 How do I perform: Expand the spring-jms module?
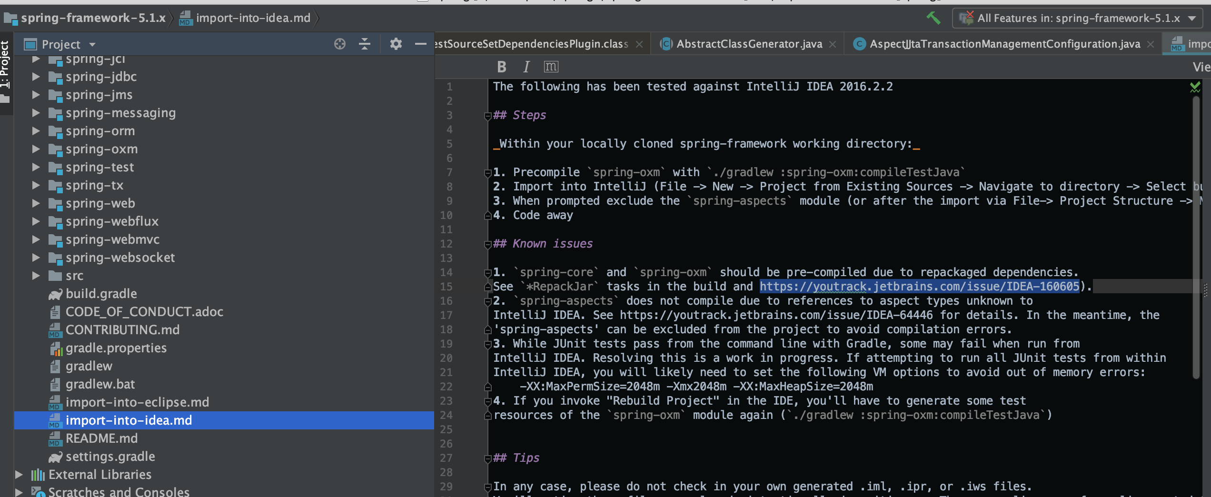click(x=36, y=95)
